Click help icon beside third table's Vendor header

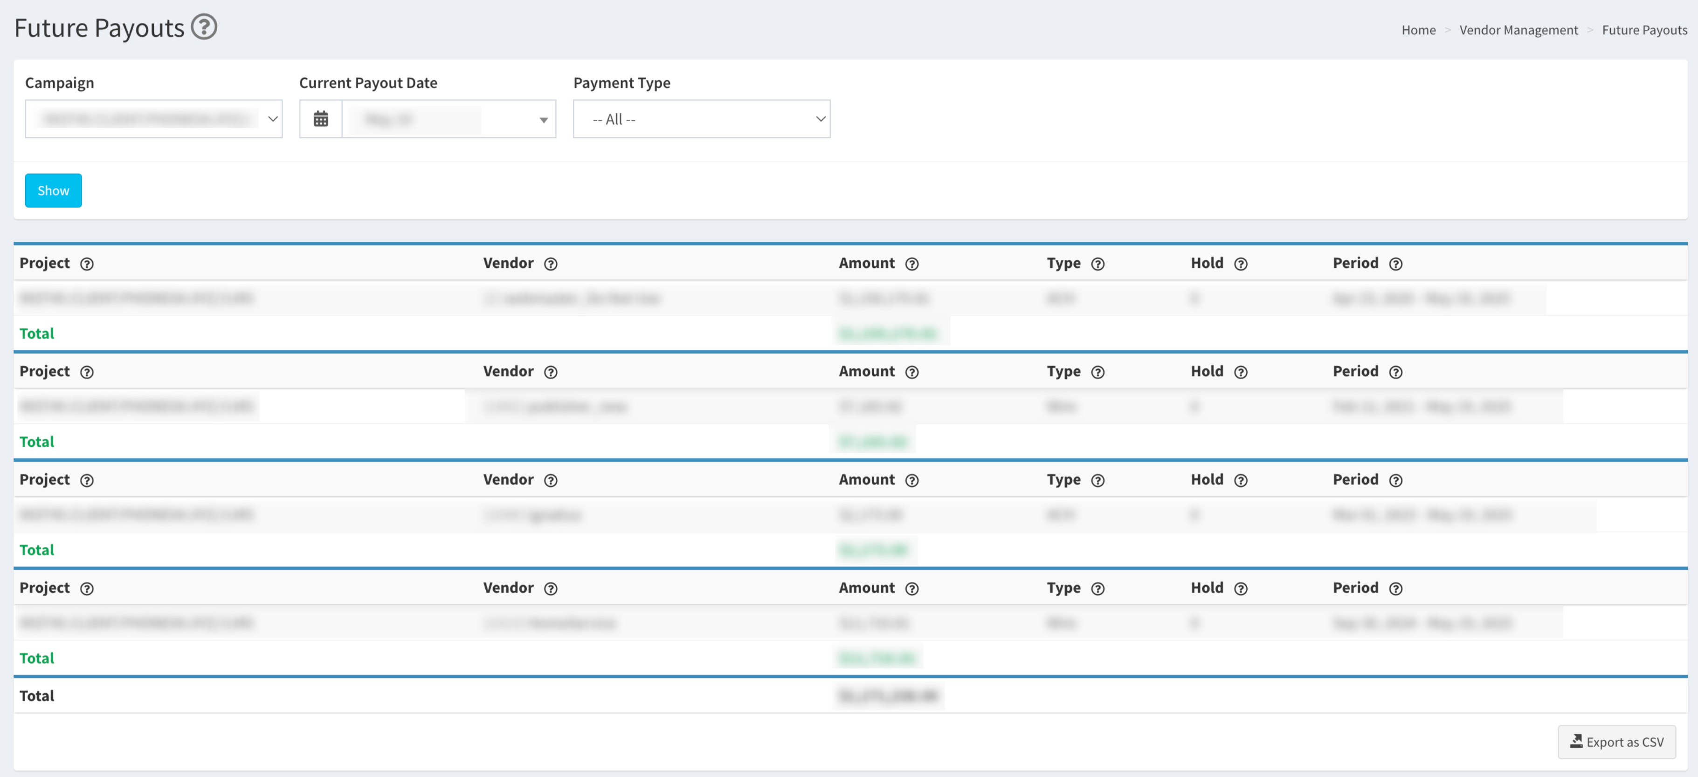tap(551, 481)
